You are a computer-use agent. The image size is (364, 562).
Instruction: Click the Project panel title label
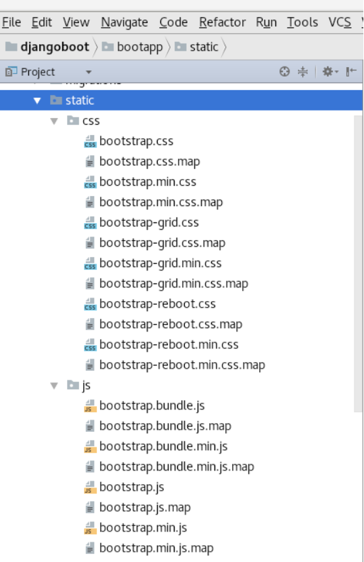pyautogui.click(x=38, y=72)
